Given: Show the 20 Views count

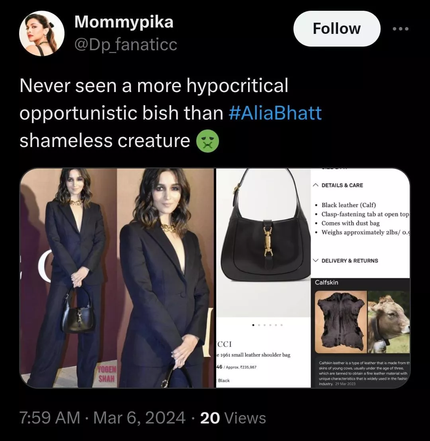Looking at the screenshot, I should pyautogui.click(x=233, y=418).
